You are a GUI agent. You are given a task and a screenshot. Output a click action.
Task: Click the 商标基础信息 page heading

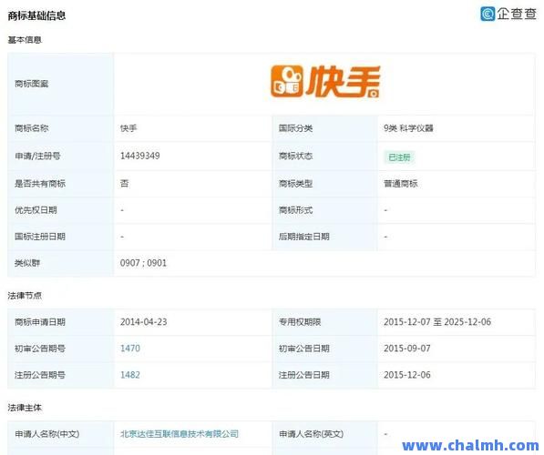(36, 15)
